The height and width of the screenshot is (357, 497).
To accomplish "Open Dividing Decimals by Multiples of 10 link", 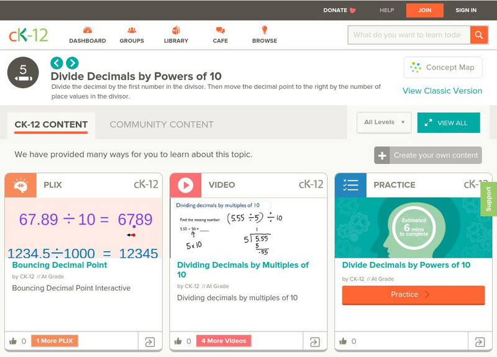I will point(243,269).
